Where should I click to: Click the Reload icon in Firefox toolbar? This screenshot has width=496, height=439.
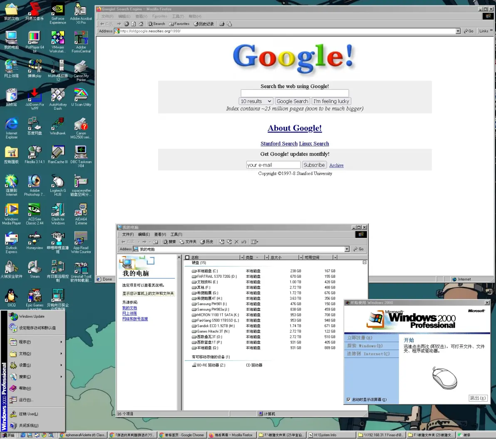coord(134,24)
